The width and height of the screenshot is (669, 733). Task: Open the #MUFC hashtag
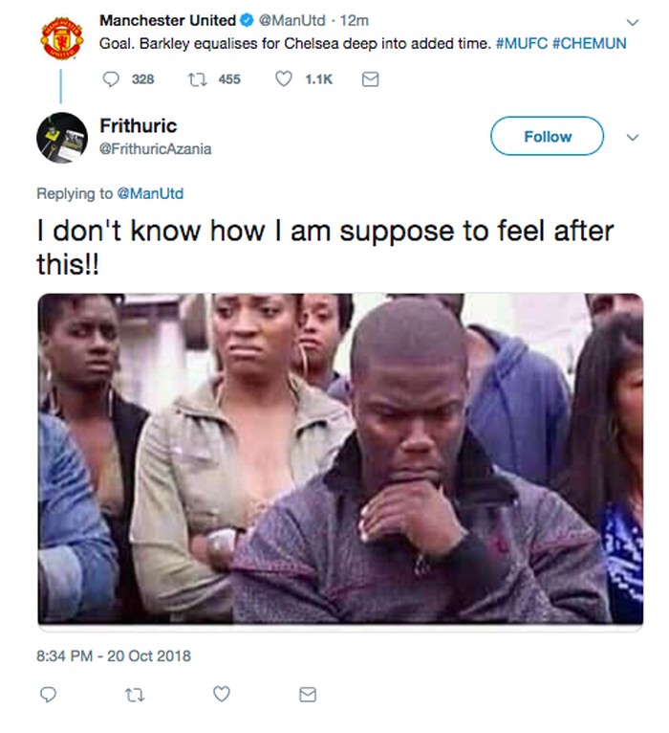pos(522,44)
